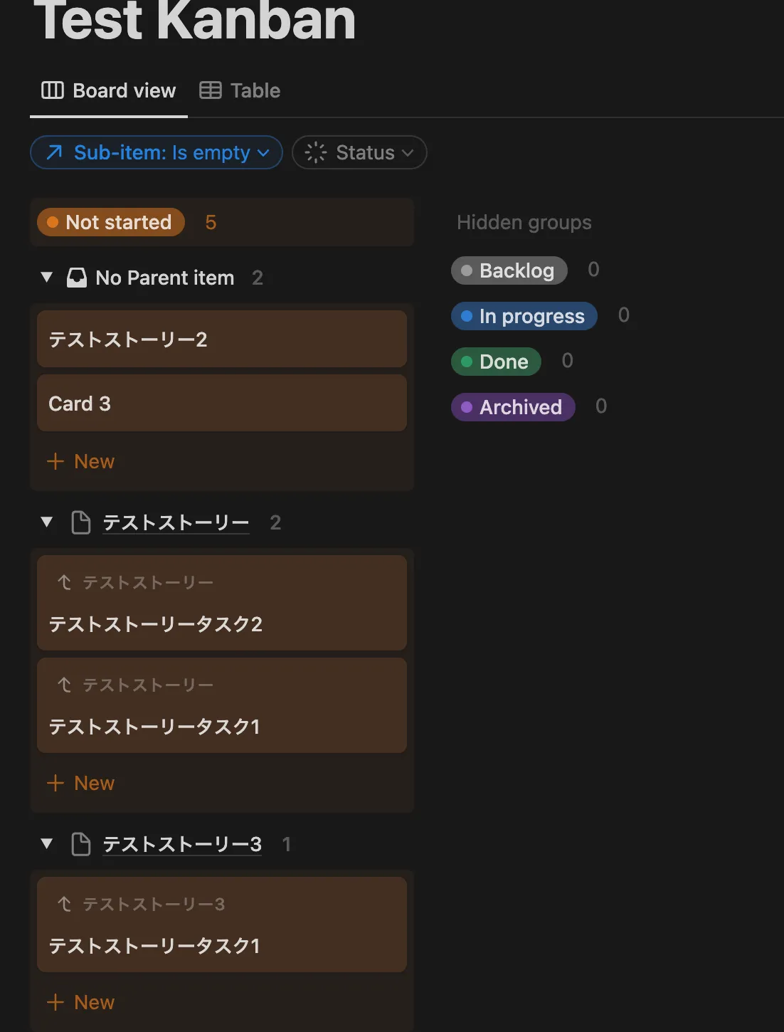Select the Board view tab
Viewport: 784px width, 1032px height.
click(109, 90)
